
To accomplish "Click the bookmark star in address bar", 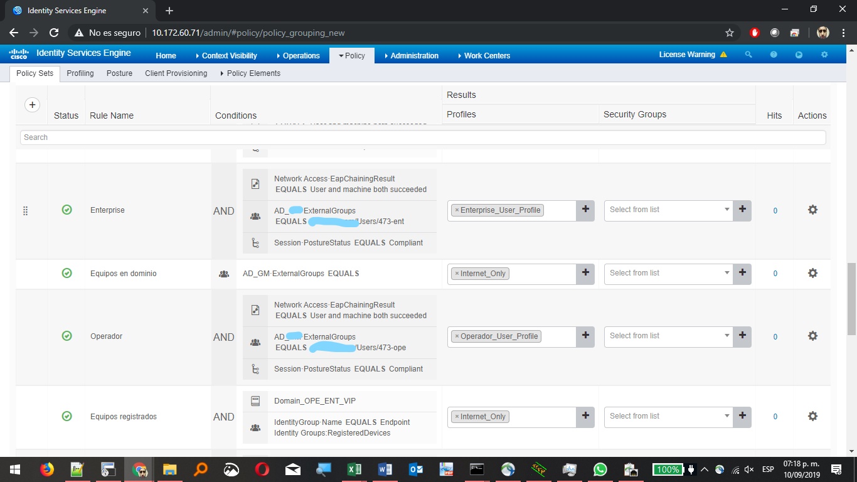I will click(729, 33).
